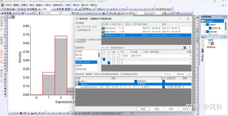
Task: Check the X checkbox in the auto X row
Action: point(104,56)
